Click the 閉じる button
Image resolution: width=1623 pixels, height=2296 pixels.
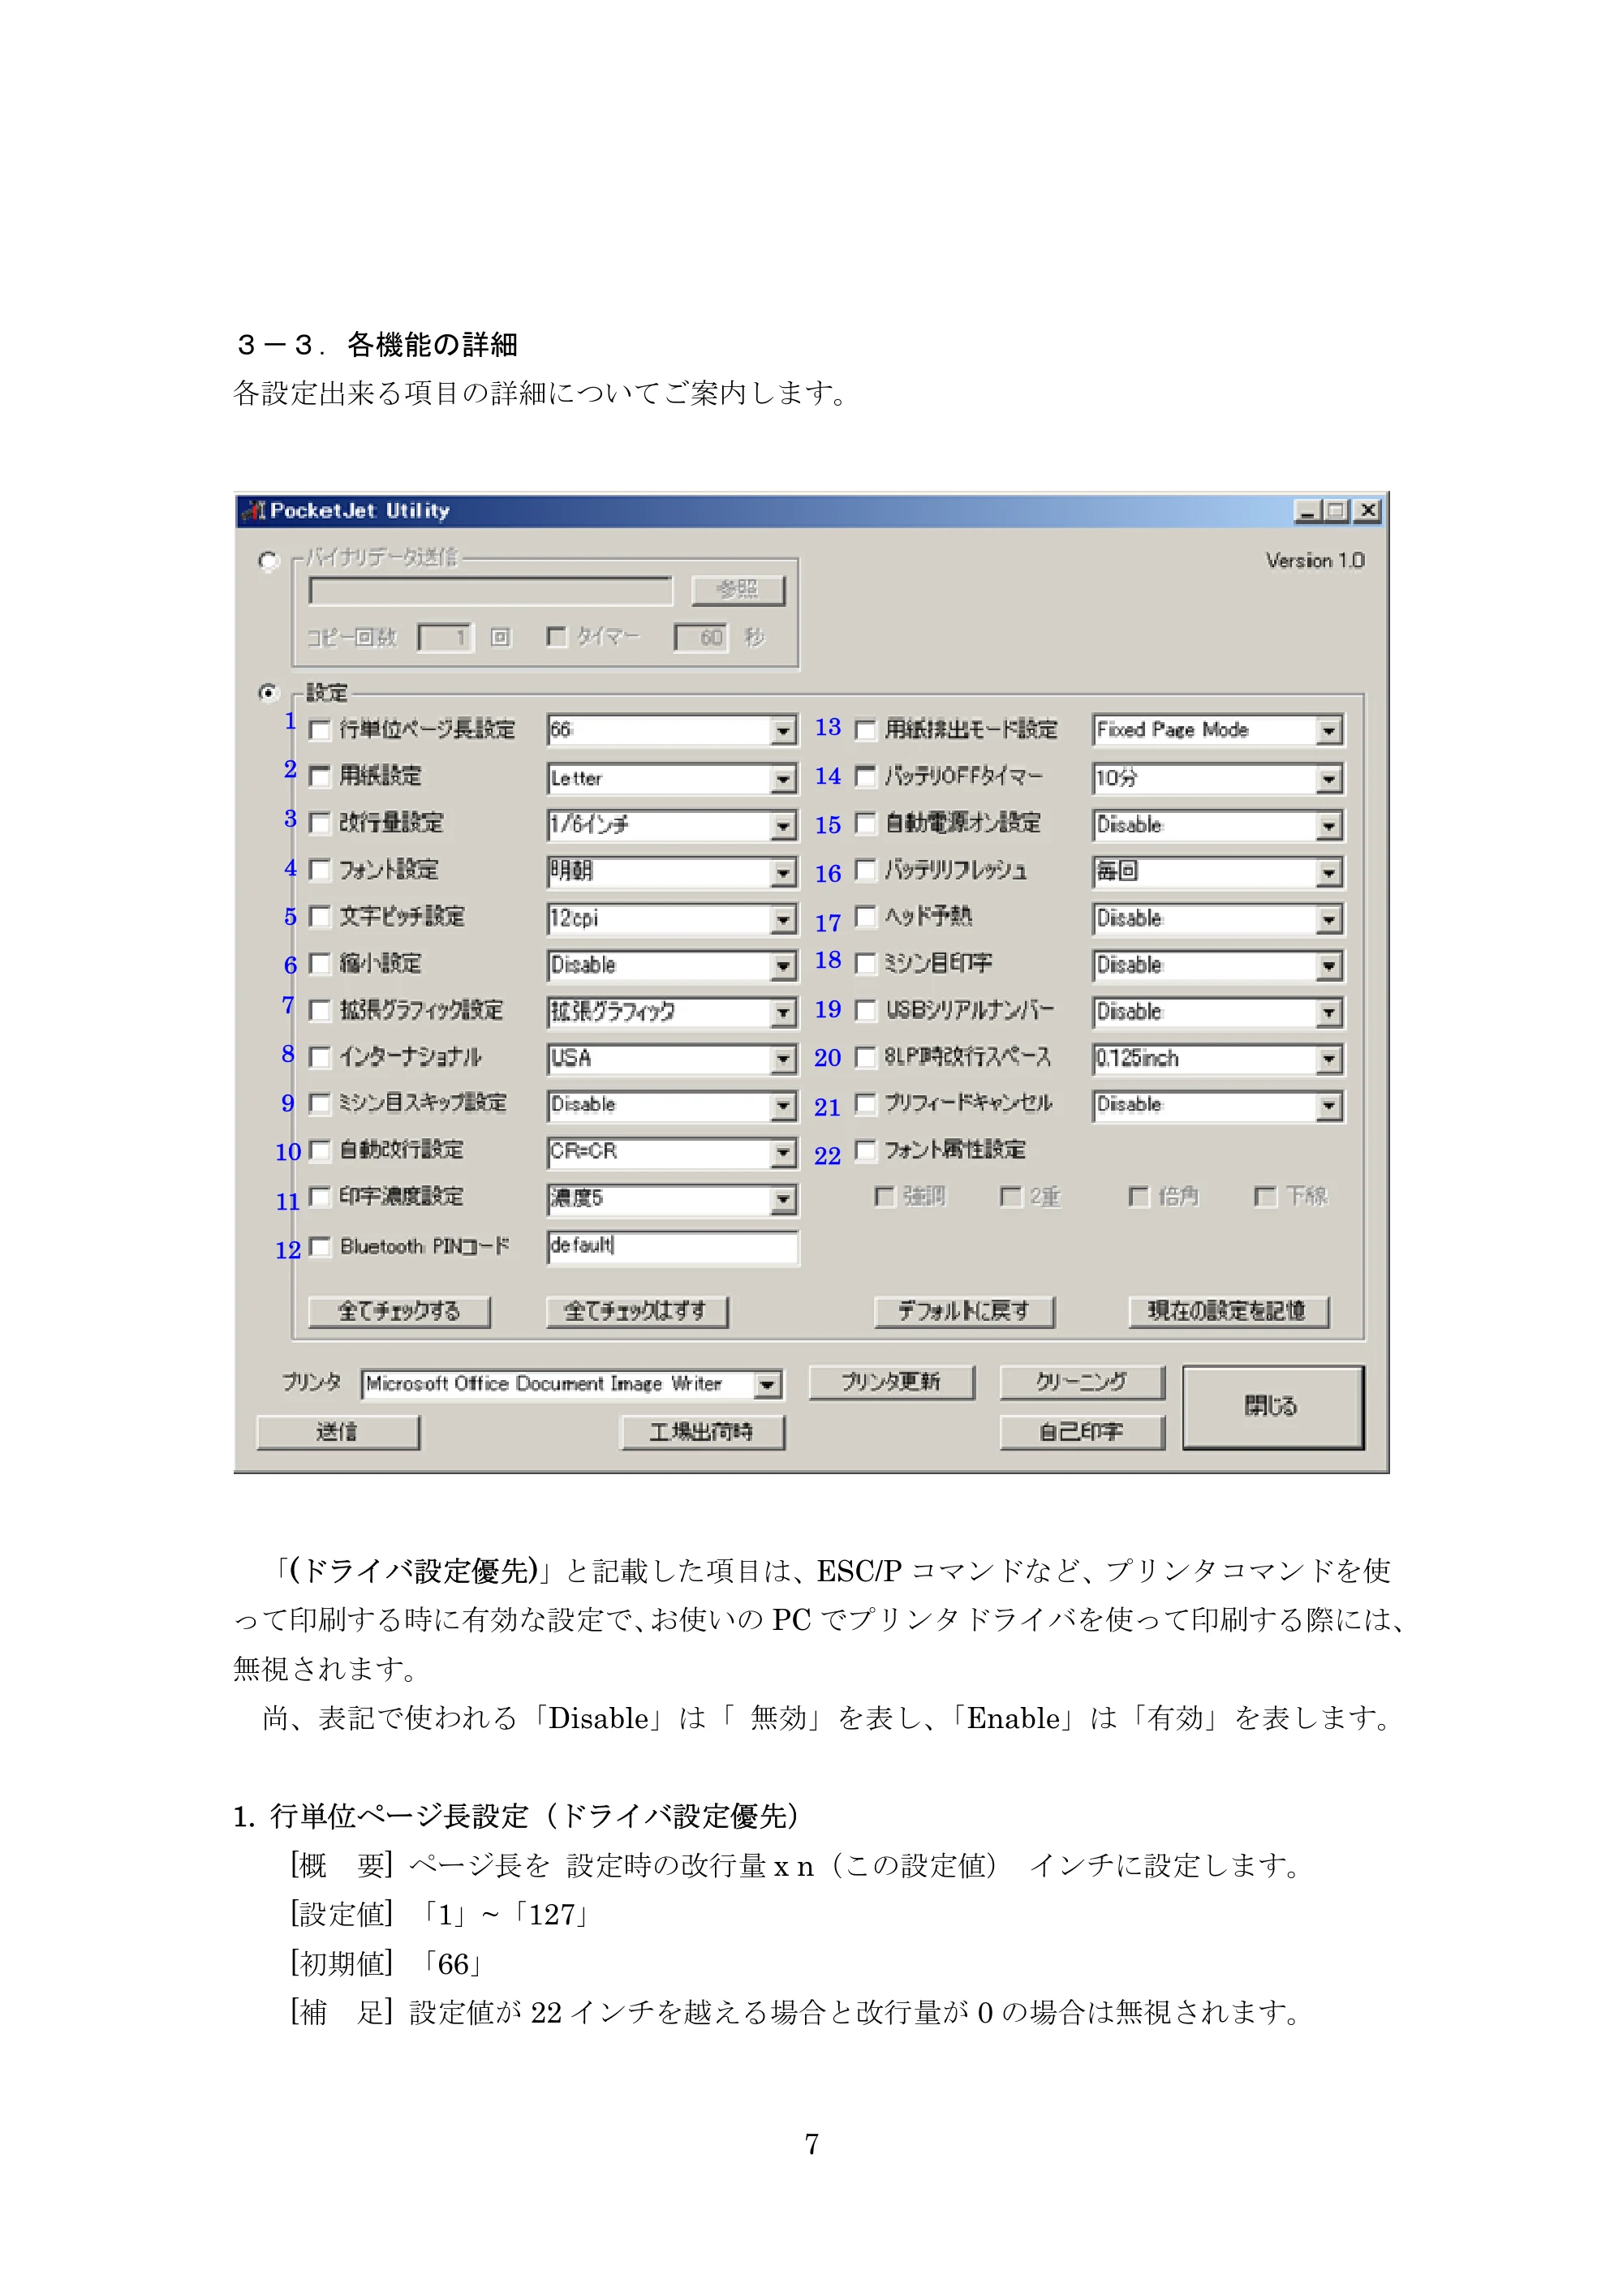pos(1273,1407)
